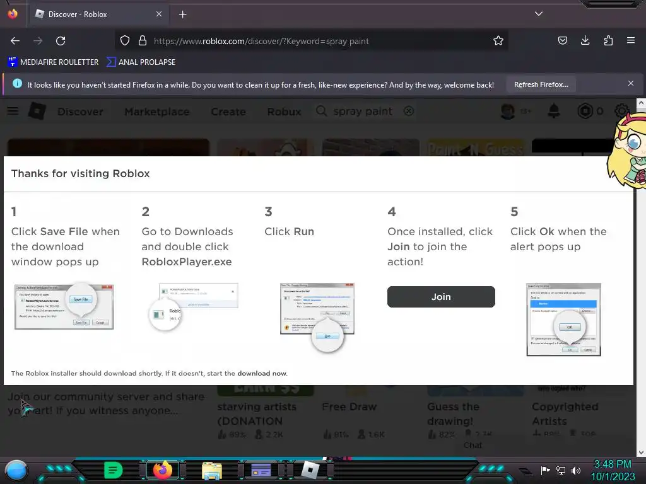Click the Ok alert dialog thumbnail
This screenshot has height=484, width=646.
tap(563, 320)
